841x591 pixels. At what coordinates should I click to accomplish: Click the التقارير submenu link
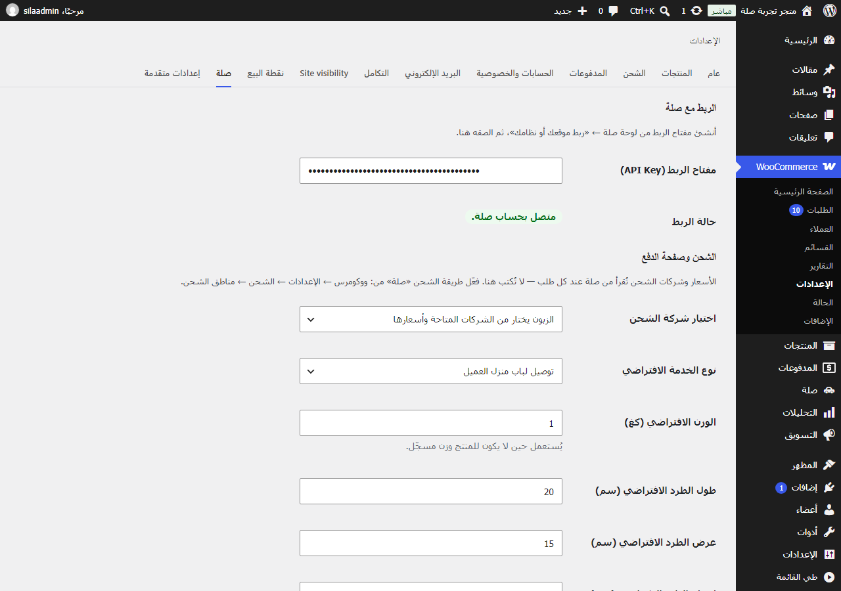[821, 266]
